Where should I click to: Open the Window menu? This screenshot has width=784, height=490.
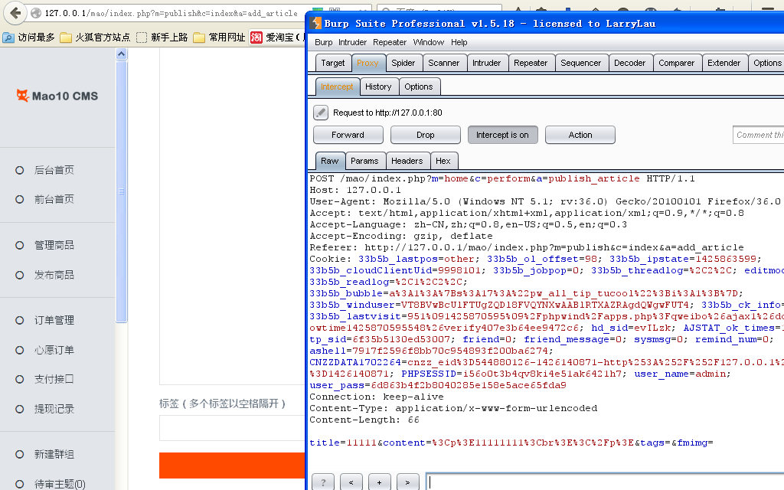(x=429, y=43)
